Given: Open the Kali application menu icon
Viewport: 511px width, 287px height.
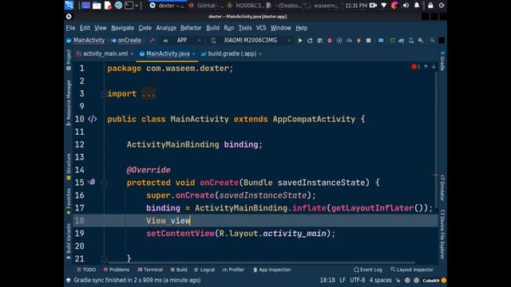Looking at the screenshot, I should (x=69, y=6).
